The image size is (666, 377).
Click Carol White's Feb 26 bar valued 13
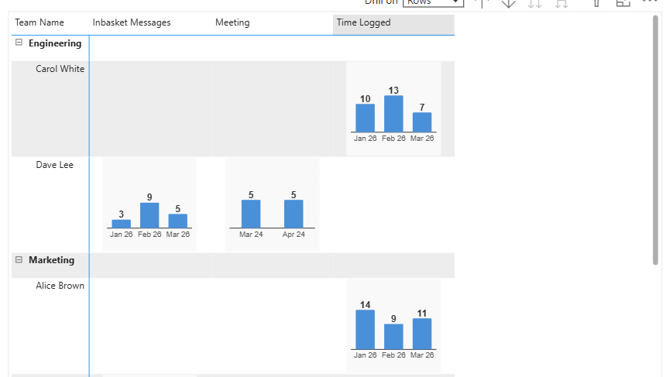coord(393,114)
